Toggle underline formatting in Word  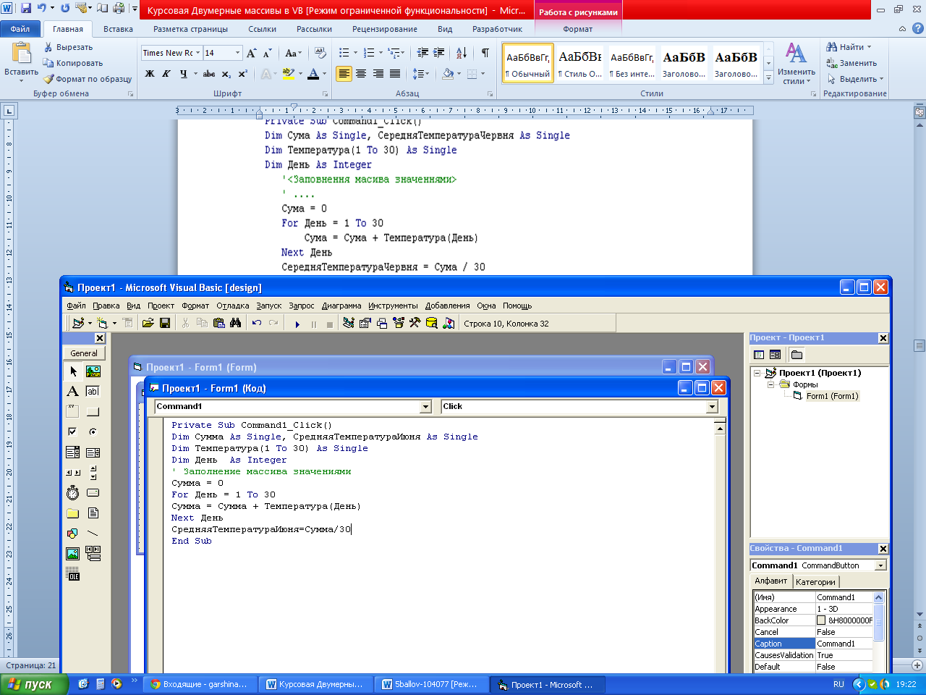184,74
